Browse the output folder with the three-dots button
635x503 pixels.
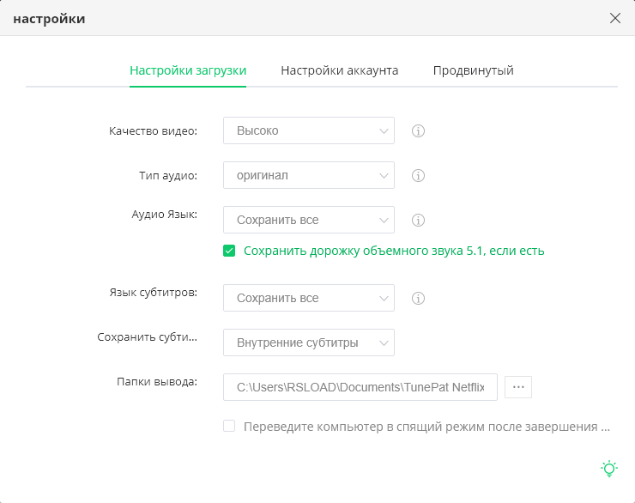coord(518,387)
